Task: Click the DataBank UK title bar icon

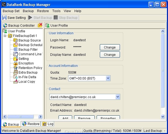Action: 4,4
